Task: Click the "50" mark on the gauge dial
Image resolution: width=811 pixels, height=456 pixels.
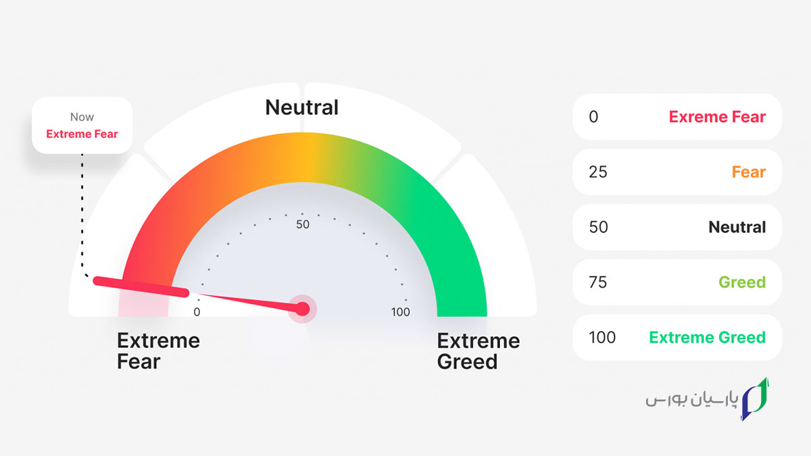Action: click(x=303, y=224)
